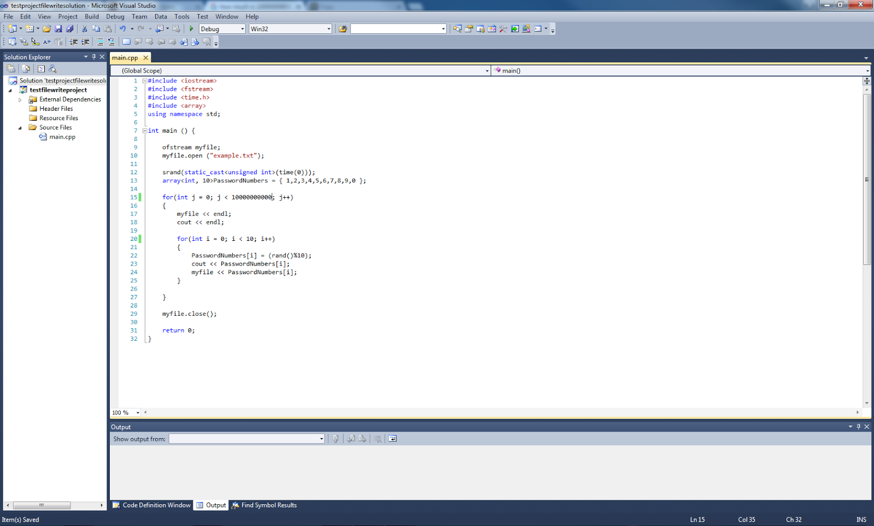874x526 pixels.
Task: Close the main.cpp editor tab
Action: [x=145, y=57]
